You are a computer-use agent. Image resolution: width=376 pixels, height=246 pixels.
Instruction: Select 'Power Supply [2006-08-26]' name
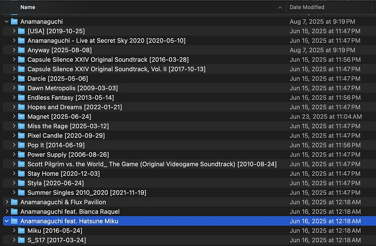coord(68,154)
